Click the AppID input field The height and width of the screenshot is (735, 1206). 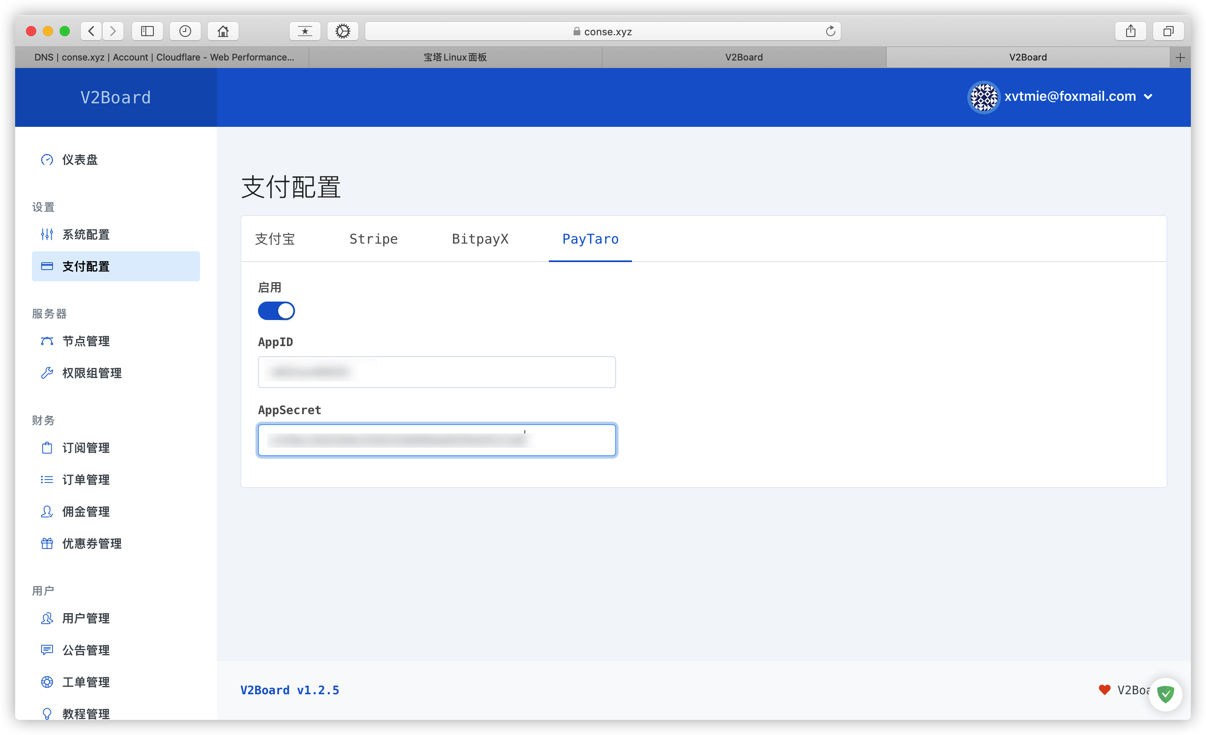point(437,372)
